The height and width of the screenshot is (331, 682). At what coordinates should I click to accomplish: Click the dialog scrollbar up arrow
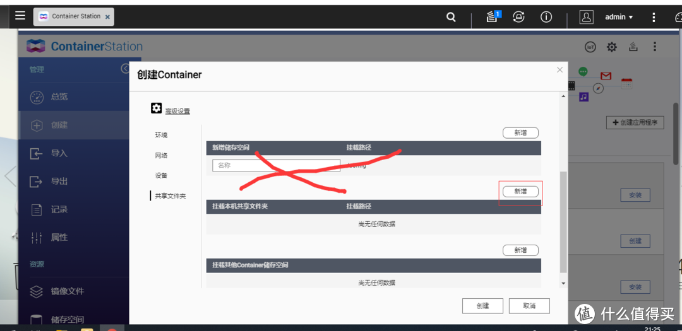pyautogui.click(x=564, y=96)
